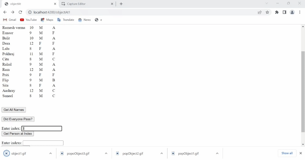Screen dimensions: 305x160
Task: Select the name Ram
Action: pyautogui.click(x=6, y=70)
